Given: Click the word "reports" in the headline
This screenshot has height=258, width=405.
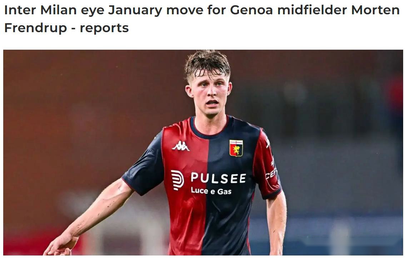Looking at the screenshot, I should [x=104, y=29].
